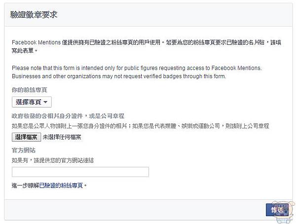Click the 未選擇任何檔案 file status text
Image resolution: width=296 pixels, height=224 pixels.
click(62, 137)
